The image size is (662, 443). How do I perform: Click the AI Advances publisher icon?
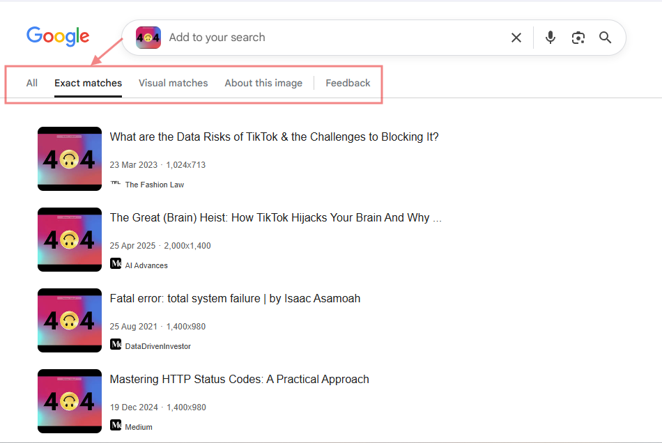tap(115, 265)
